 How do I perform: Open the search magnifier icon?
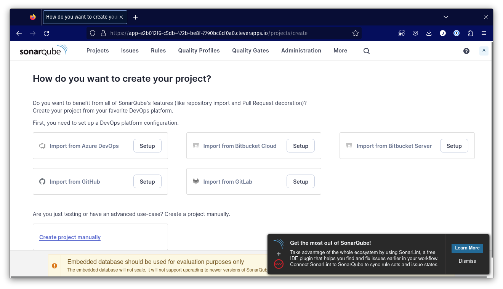[x=366, y=51]
